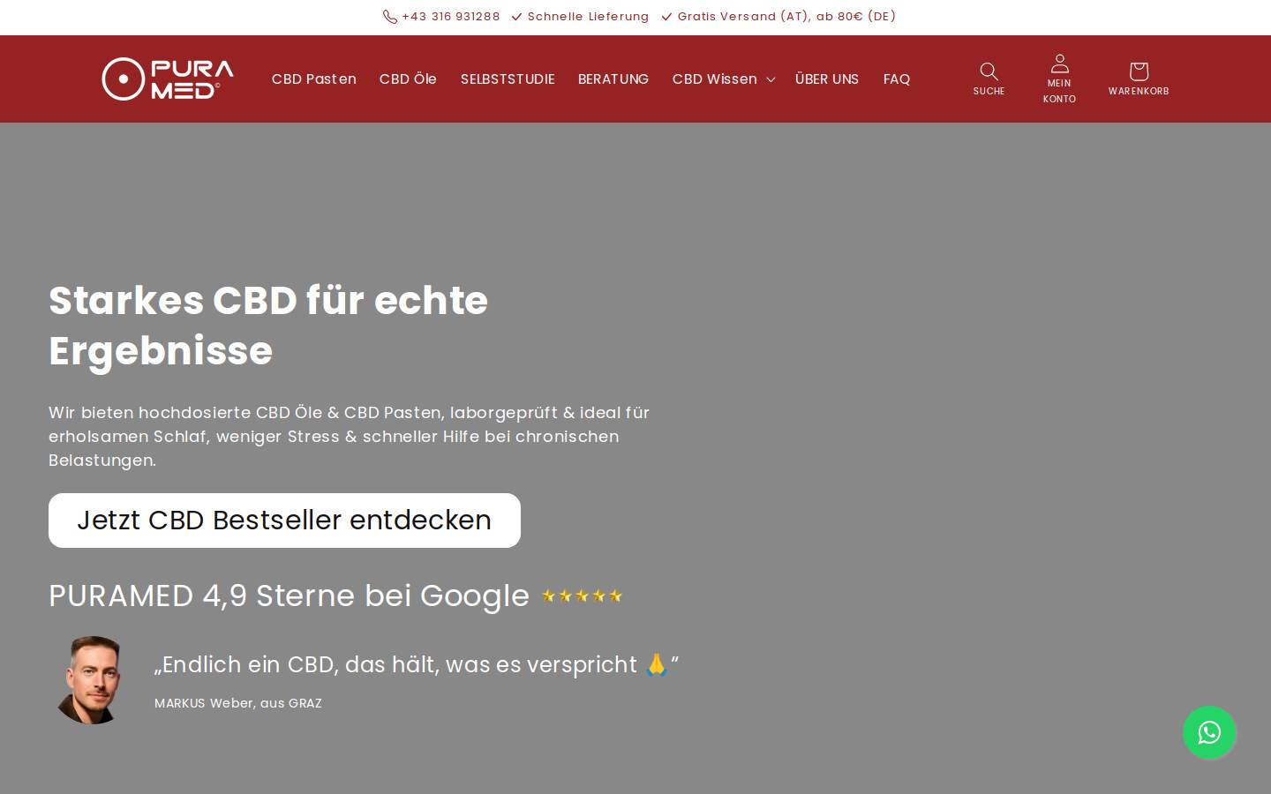
Task: Open the ÜBER UNS menu item
Action: [827, 79]
